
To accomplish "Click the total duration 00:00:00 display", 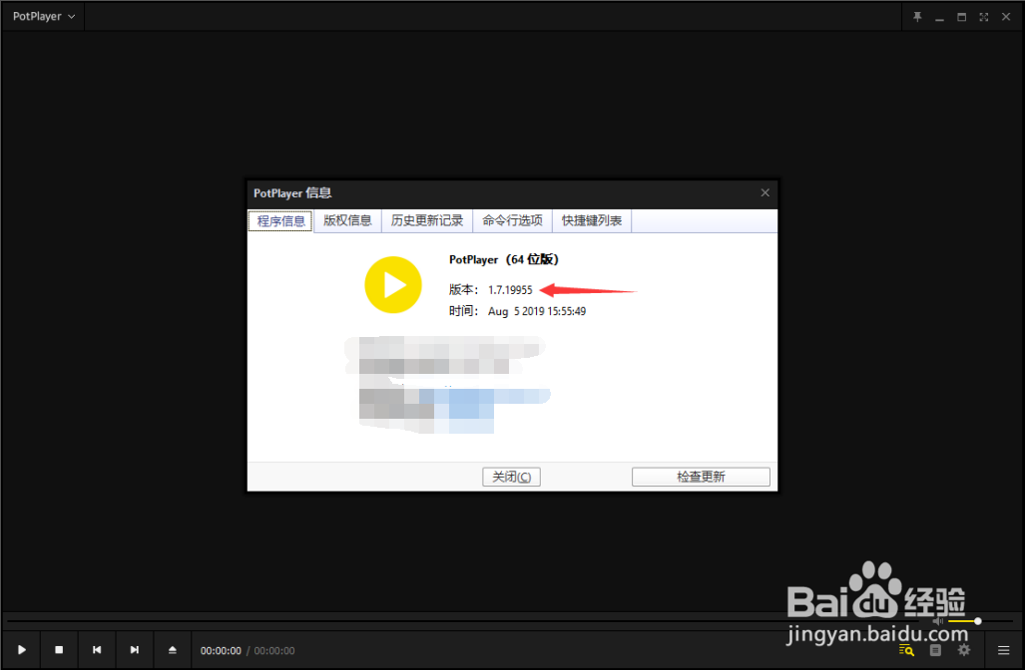I will (274, 651).
